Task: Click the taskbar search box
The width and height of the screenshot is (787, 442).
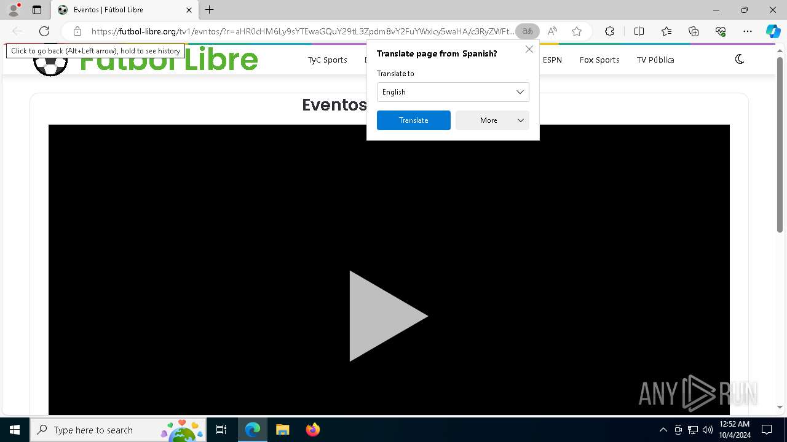Action: (x=118, y=430)
